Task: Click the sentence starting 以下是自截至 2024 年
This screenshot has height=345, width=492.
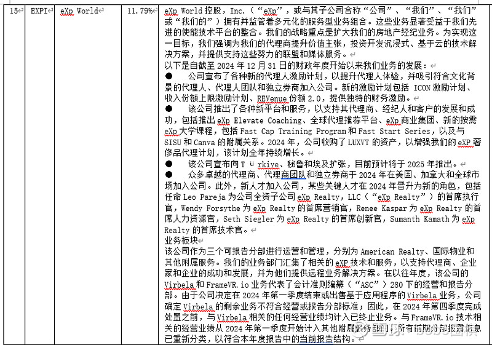Action: click(296, 66)
